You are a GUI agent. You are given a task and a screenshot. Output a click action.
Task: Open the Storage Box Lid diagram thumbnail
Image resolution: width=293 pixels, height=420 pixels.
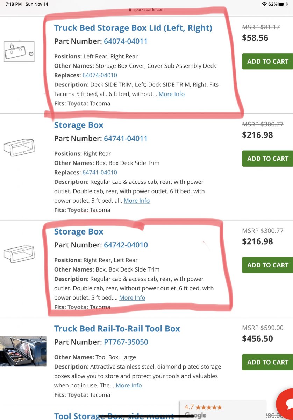[19, 51]
